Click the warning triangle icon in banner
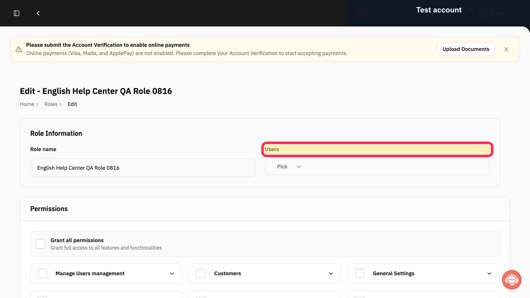Viewport: 530px width, 298px height. pyautogui.click(x=19, y=49)
